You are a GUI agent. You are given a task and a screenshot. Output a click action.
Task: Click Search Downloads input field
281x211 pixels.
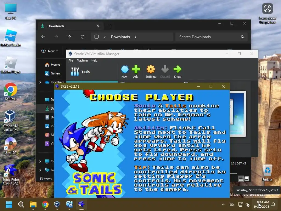point(212,37)
